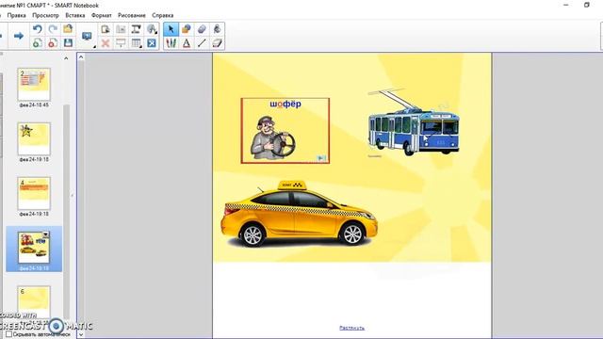Expand the table tool dropdown arrow
Image resolution: width=603 pixels, height=339 pixels.
pyautogui.click(x=141, y=46)
